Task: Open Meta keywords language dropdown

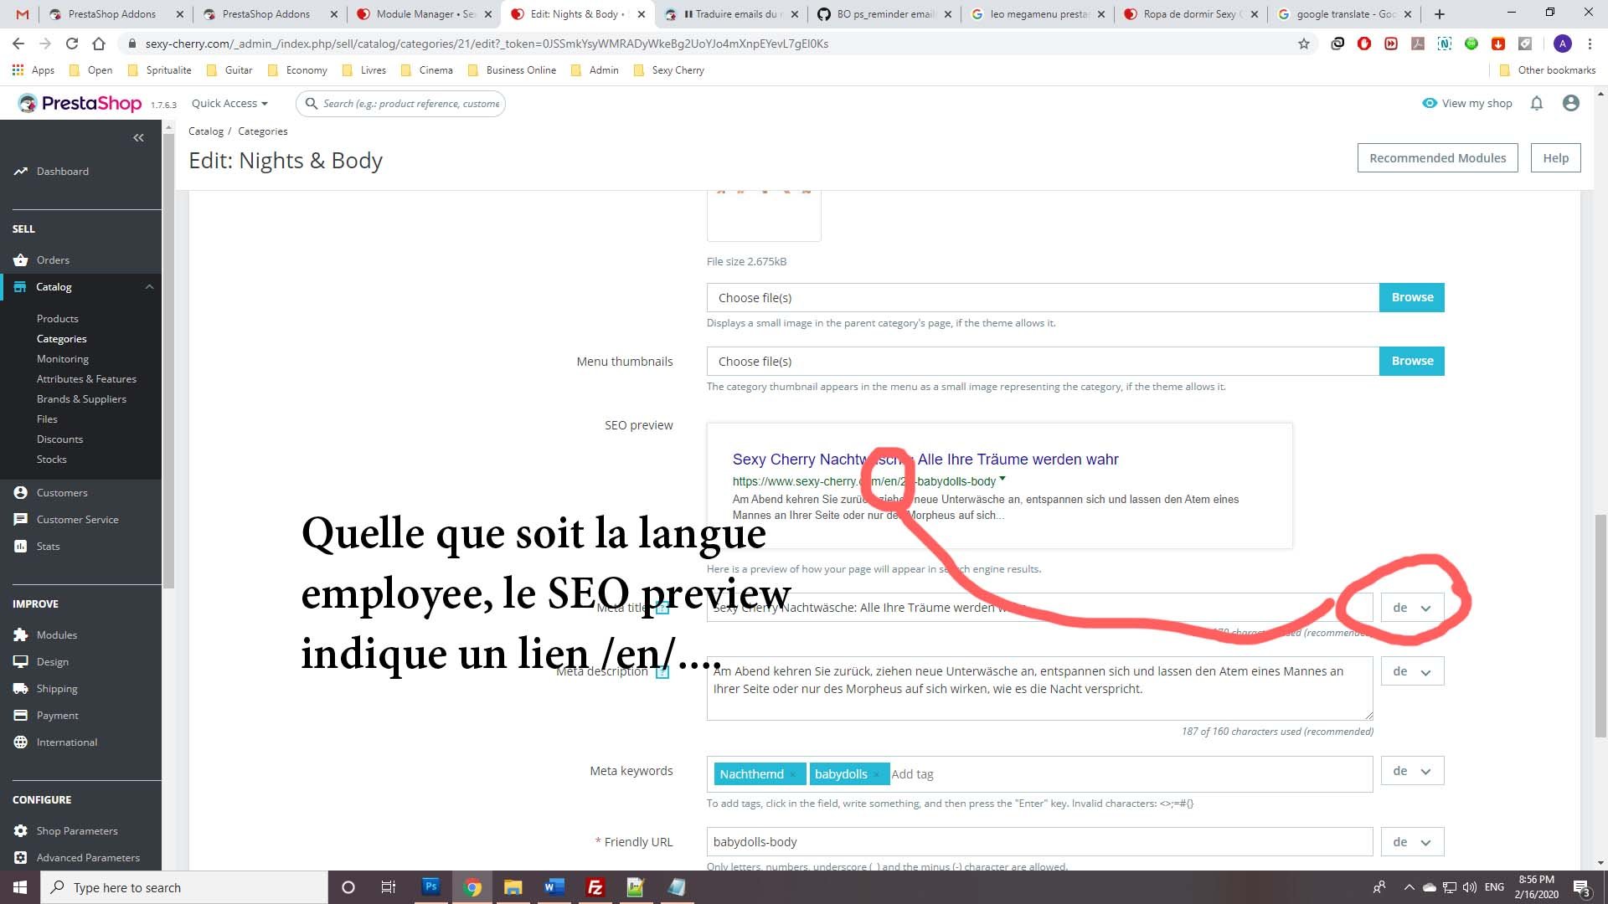Action: click(1412, 771)
